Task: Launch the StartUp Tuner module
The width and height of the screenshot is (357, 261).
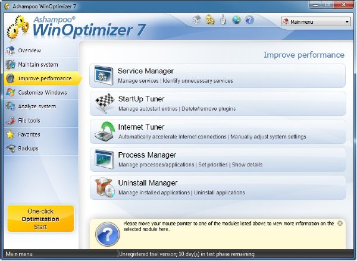Action: point(218,103)
